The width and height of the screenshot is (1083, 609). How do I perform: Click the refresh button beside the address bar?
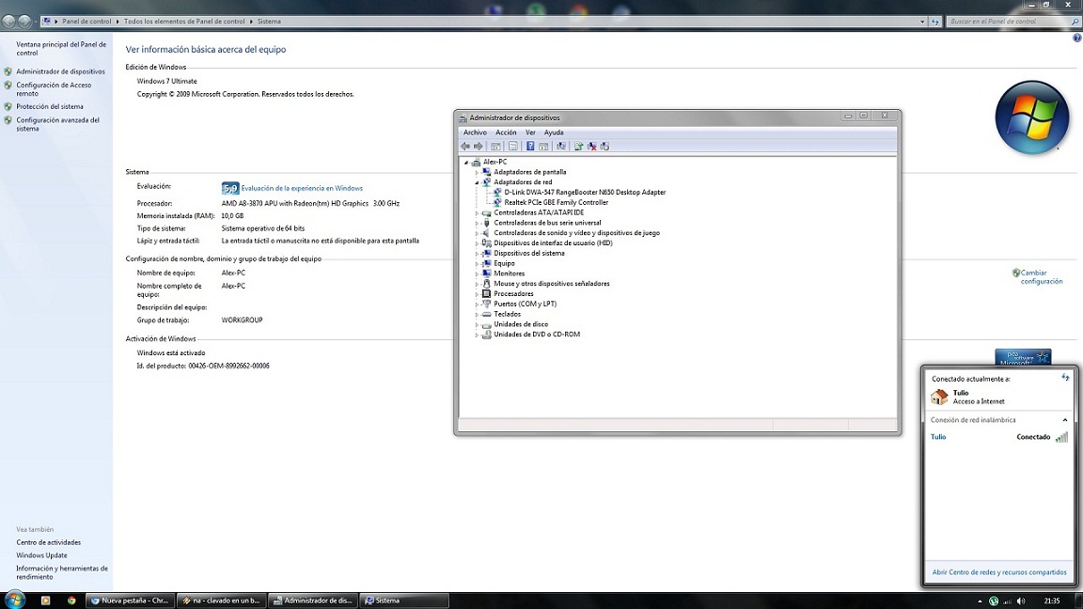tap(935, 22)
